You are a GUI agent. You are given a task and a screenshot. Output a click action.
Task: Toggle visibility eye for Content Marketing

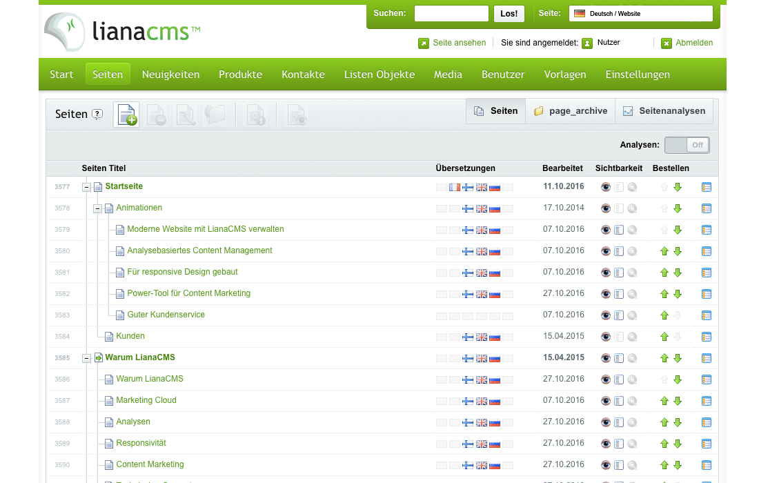point(606,464)
